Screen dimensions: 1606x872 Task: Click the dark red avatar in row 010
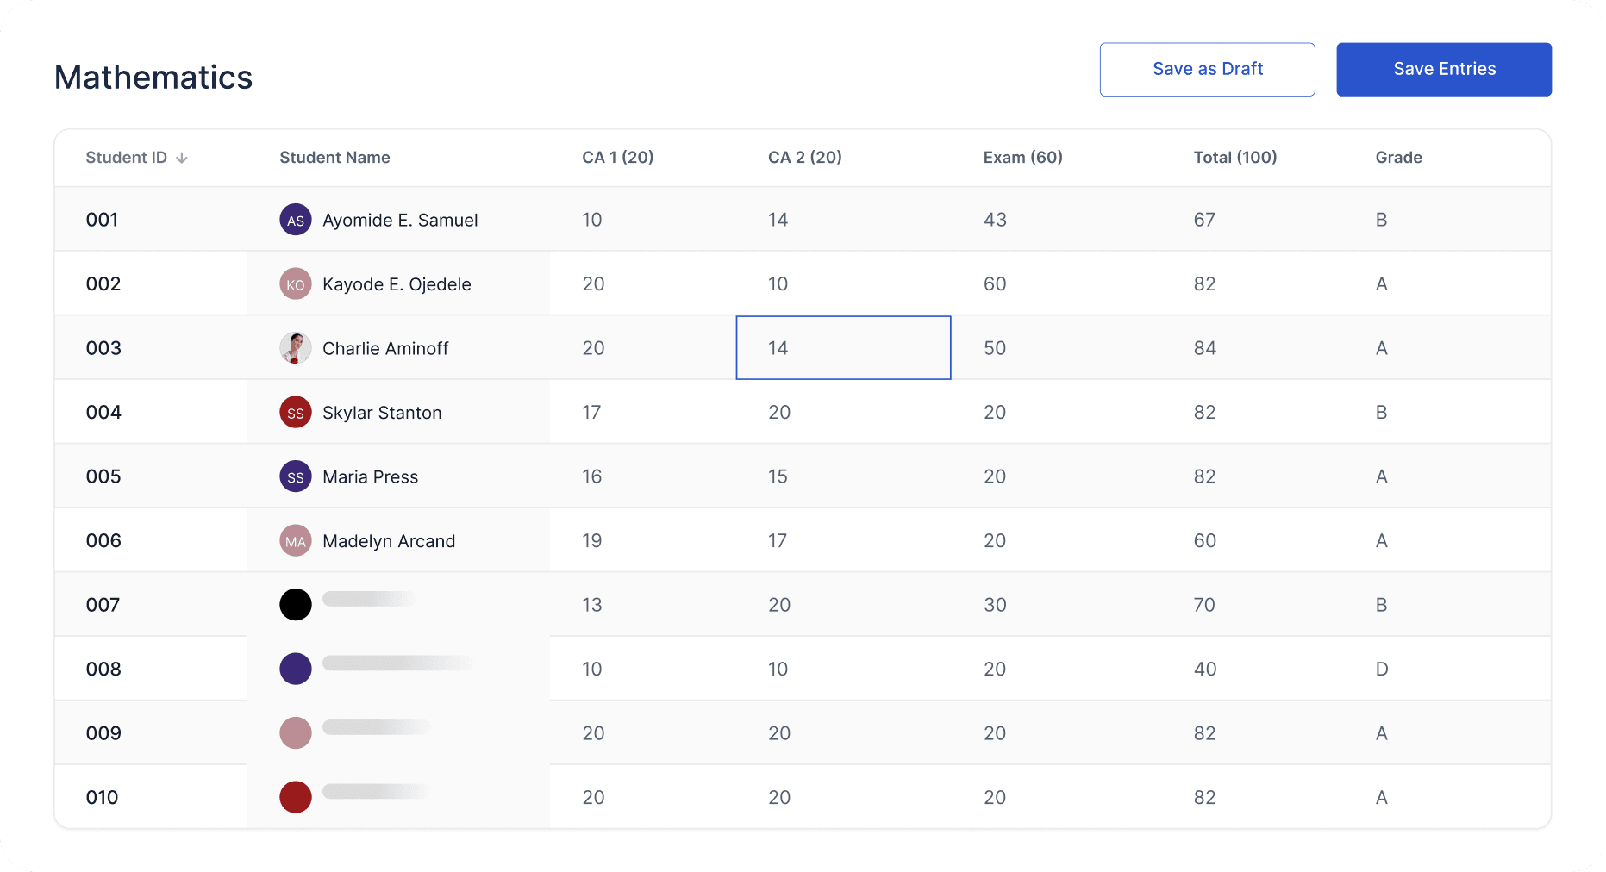point(295,797)
